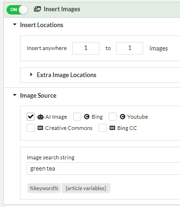Image resolution: width=180 pixels, height=207 pixels.
Task: Enable the Creative Commons checkbox
Action: pos(30,128)
